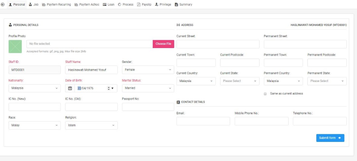Open the Current State dropdown
Screen dimensions: 357x161
tap(240, 81)
